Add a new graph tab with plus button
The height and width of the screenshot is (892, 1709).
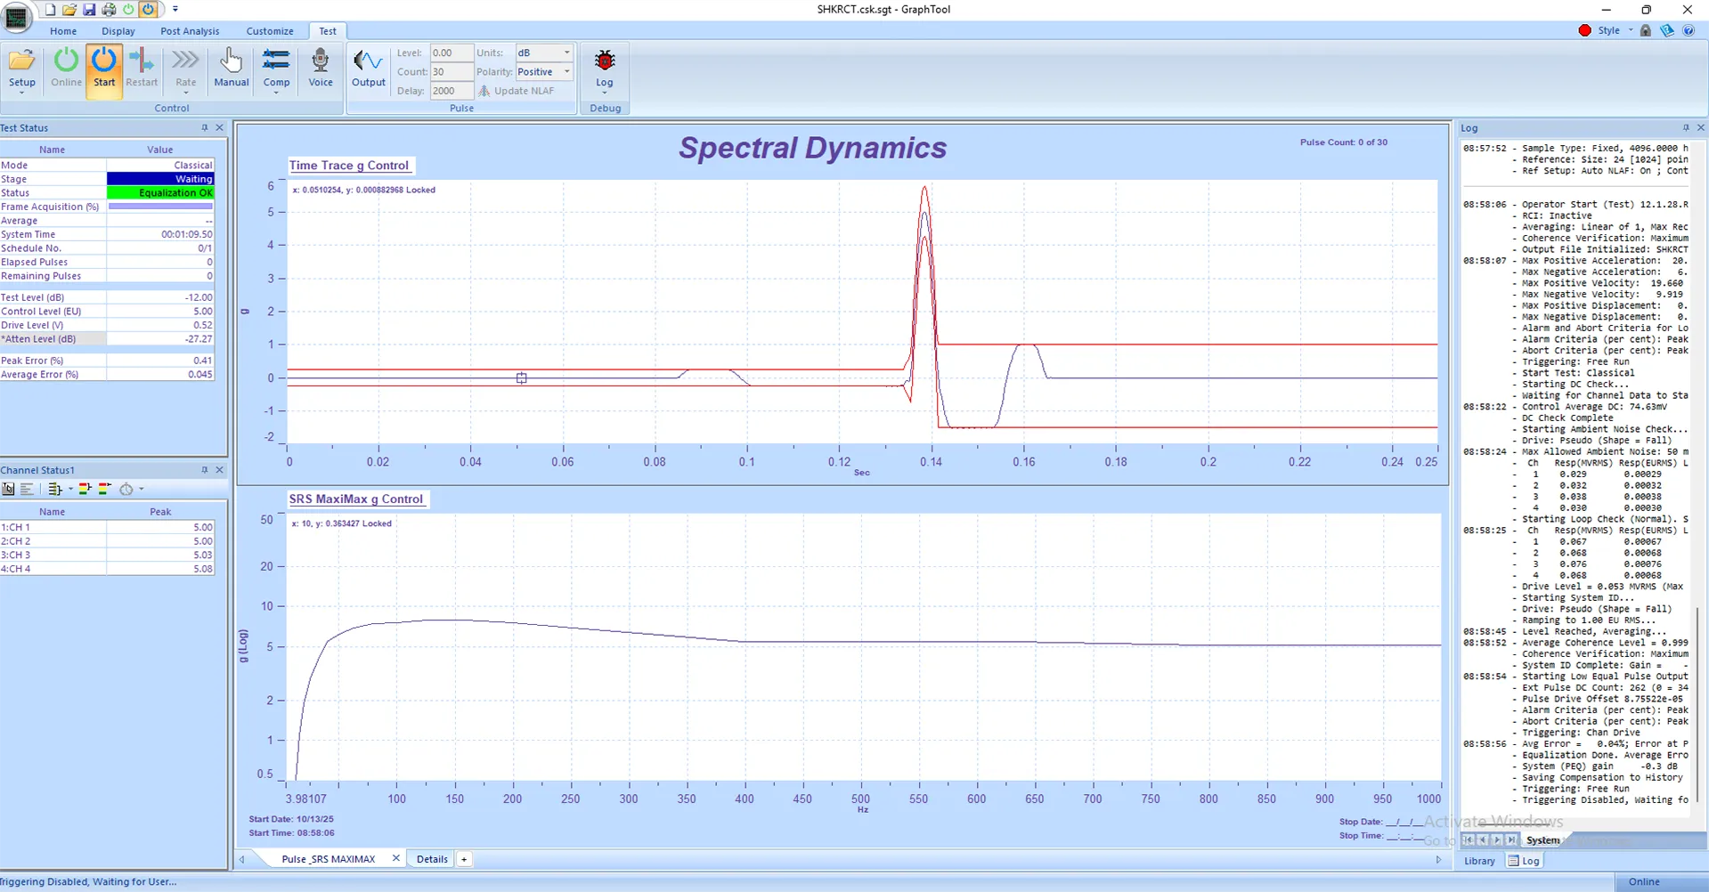pos(464,859)
